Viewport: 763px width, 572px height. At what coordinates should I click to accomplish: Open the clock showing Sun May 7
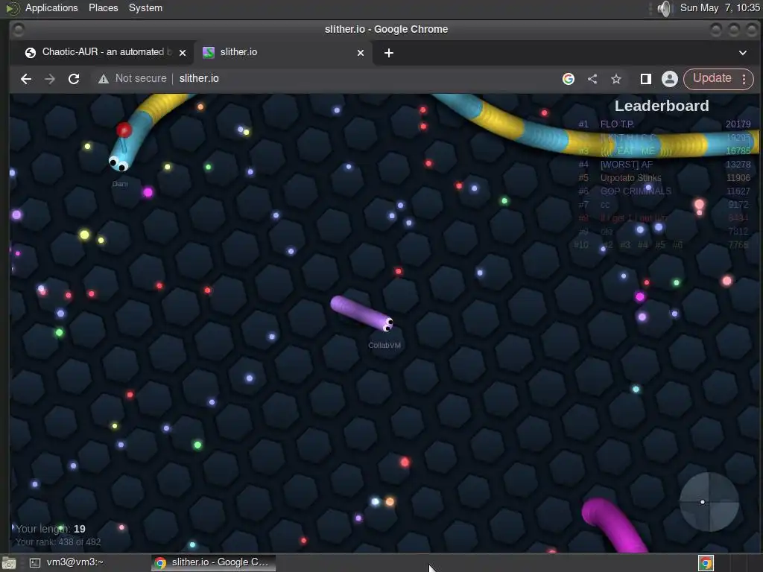[720, 7]
